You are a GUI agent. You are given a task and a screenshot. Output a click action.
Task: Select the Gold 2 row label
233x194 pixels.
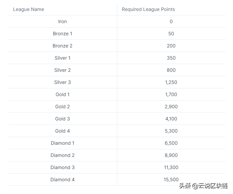(62, 107)
